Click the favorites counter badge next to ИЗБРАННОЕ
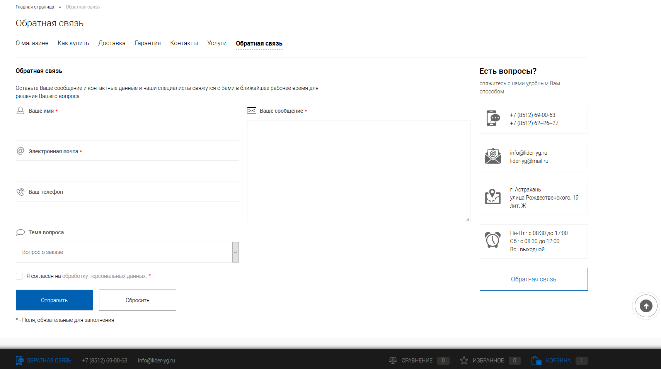This screenshot has width=661, height=369. (x=514, y=361)
